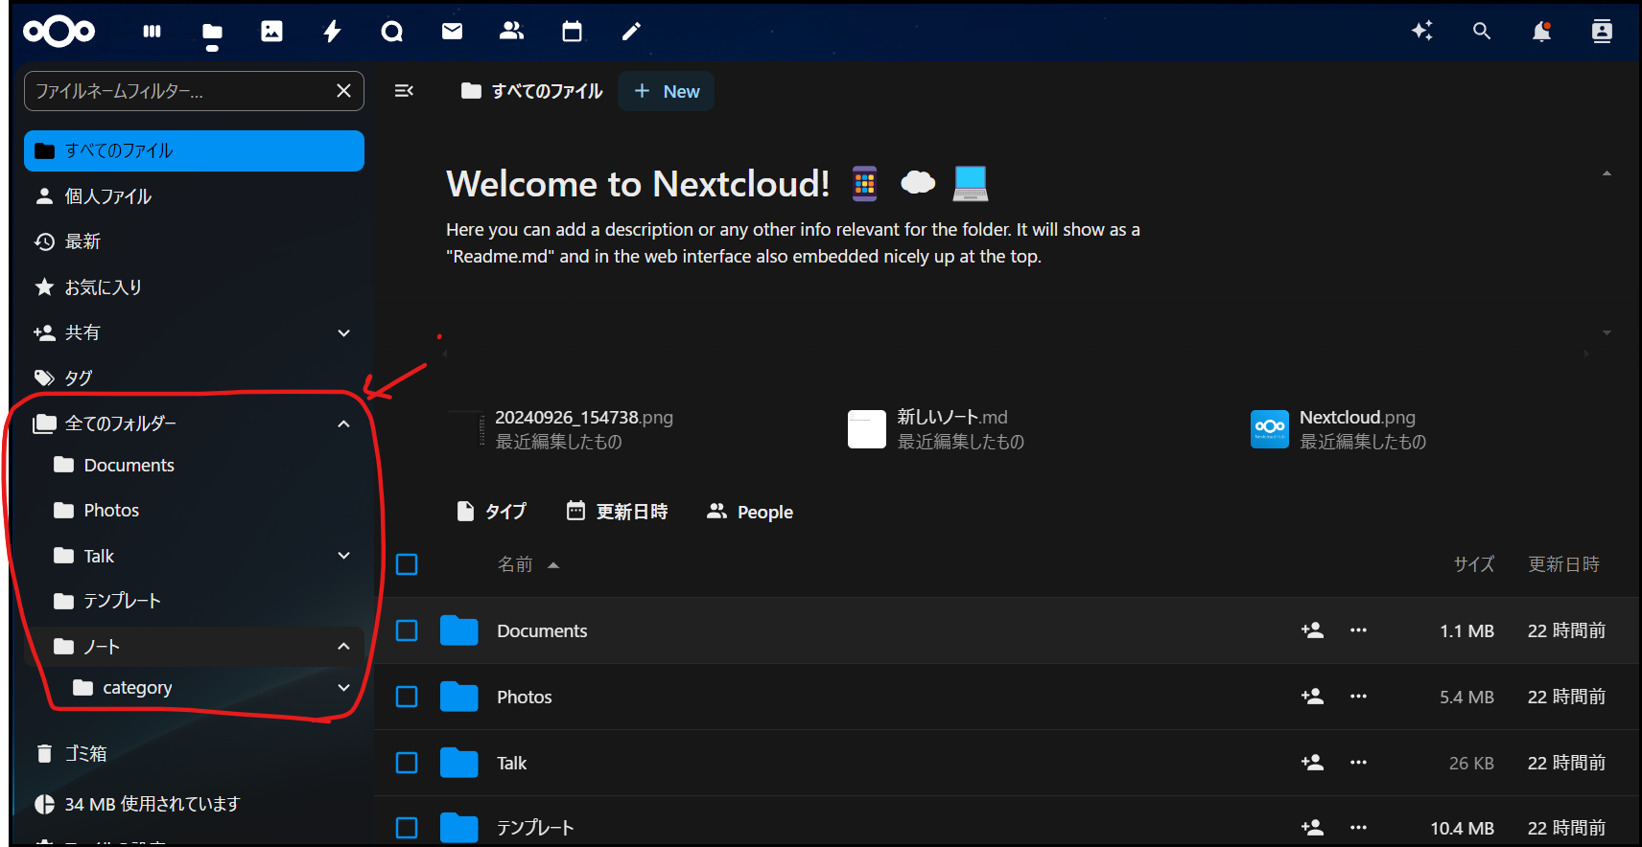Select Photos folder in sidebar tree

click(x=194, y=510)
